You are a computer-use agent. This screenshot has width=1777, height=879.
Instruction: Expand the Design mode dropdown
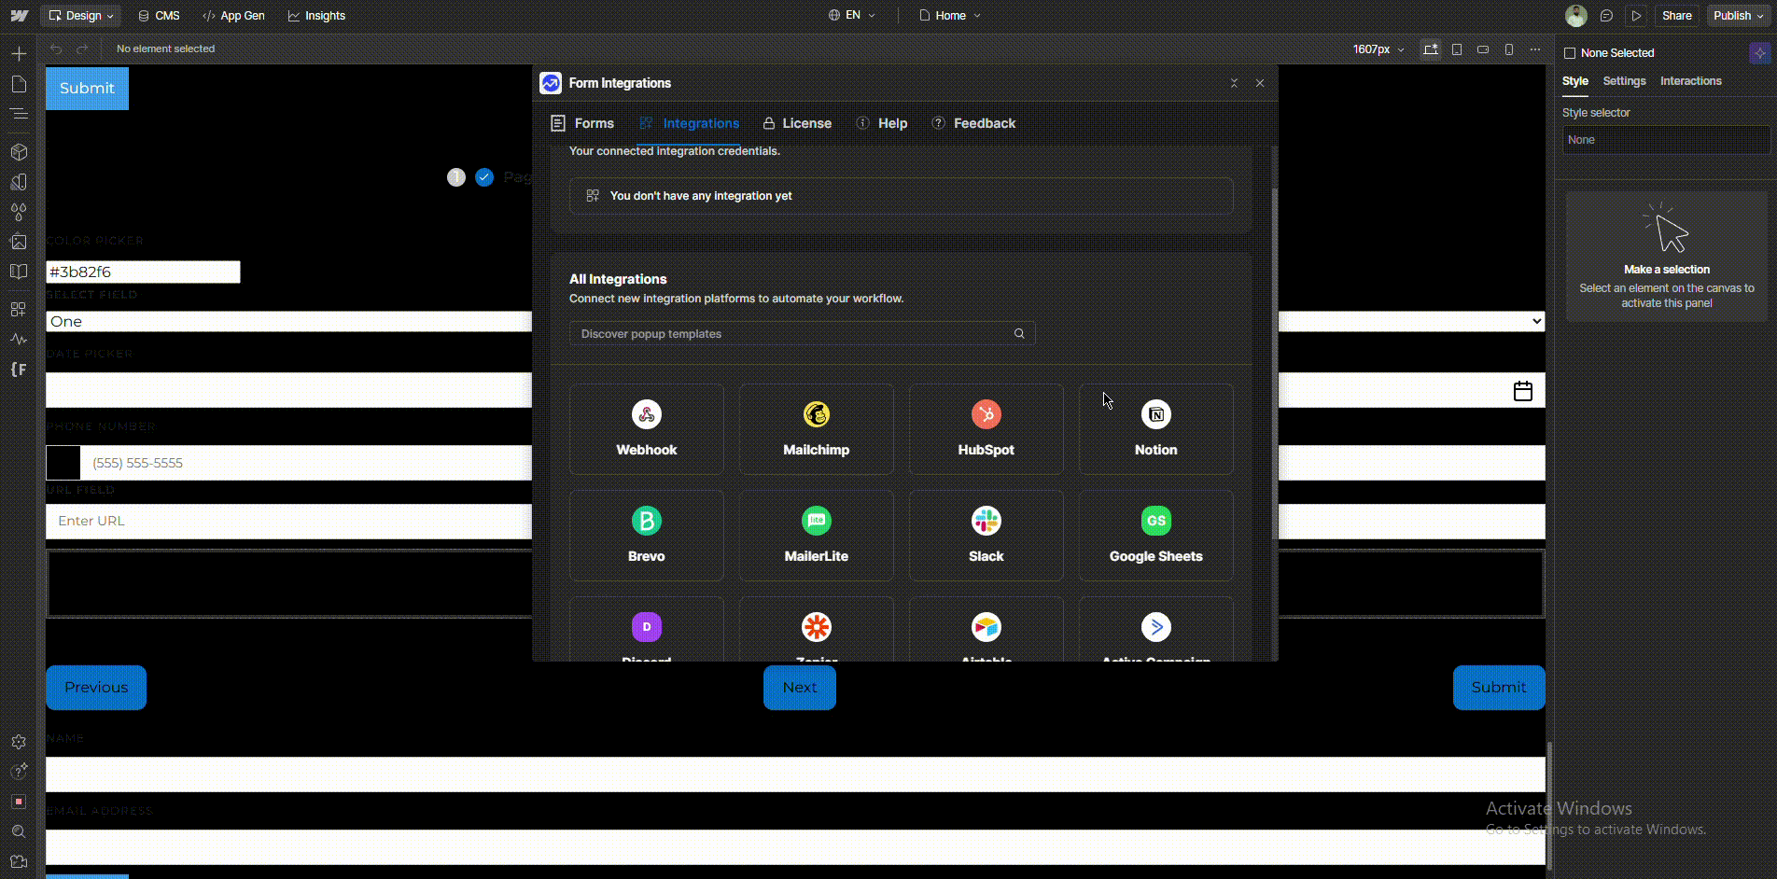[81, 16]
